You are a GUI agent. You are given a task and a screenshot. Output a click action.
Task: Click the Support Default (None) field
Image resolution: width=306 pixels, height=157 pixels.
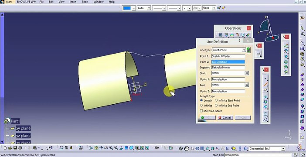228,67
